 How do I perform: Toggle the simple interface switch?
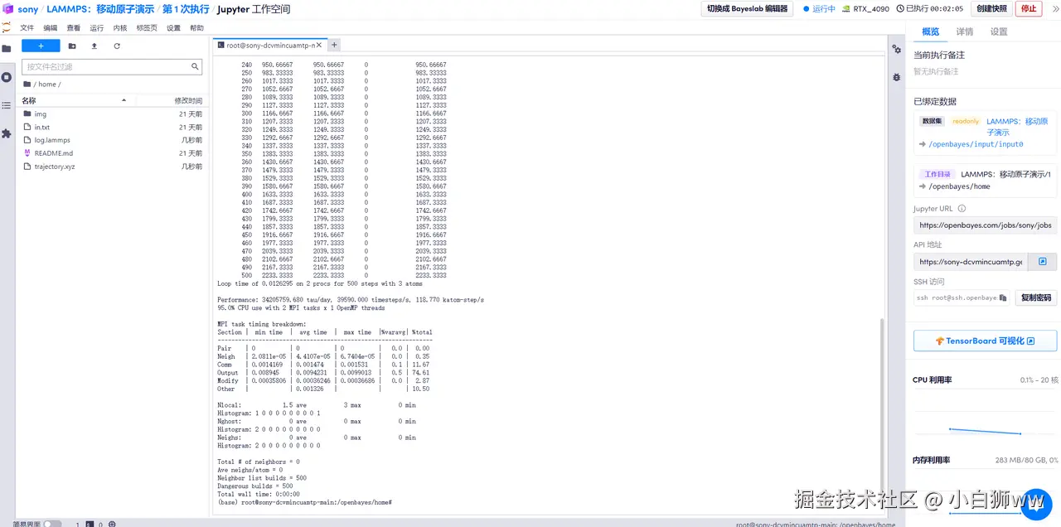click(52, 524)
